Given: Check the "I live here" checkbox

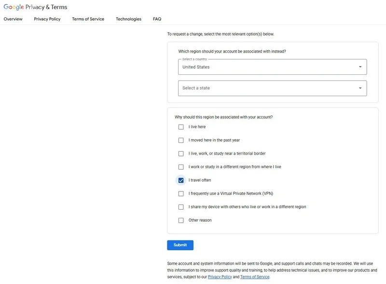Looking at the screenshot, I should tap(181, 127).
